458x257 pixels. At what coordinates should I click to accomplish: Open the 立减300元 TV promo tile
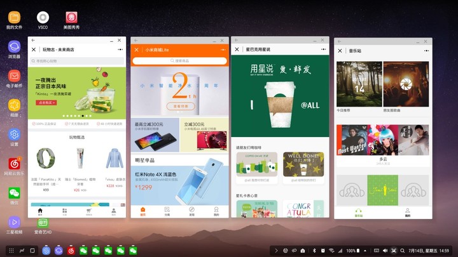tap(204, 135)
